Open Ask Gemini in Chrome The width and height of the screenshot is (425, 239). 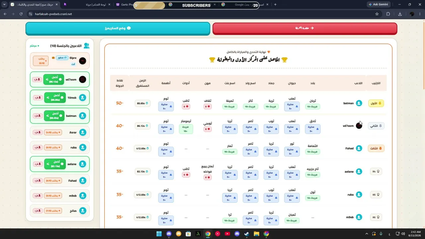point(379,5)
